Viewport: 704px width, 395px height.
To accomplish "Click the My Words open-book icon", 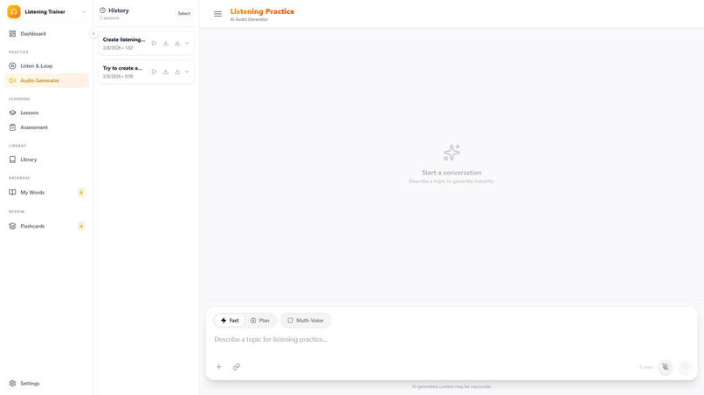I will point(12,193).
